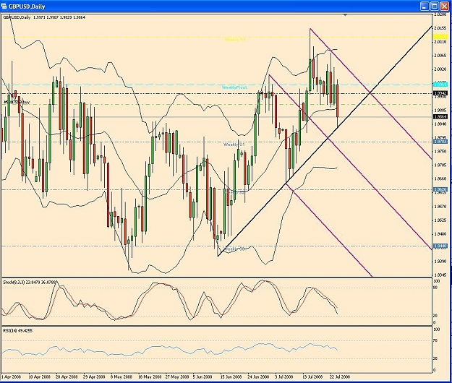
Task: Click the last red candle at right
Action: tap(338, 100)
